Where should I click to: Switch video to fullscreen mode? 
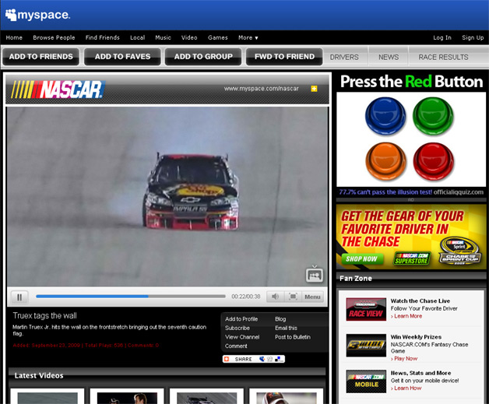coord(293,297)
